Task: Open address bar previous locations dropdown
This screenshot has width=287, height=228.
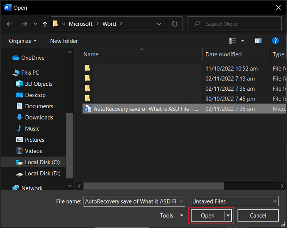Action: coord(159,24)
